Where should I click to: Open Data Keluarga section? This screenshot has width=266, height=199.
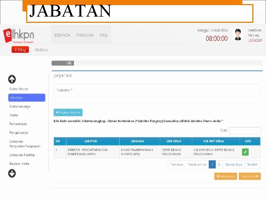[20, 107]
